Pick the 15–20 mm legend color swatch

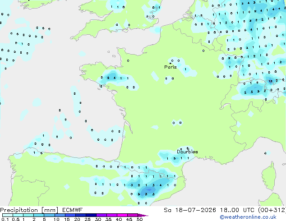click(70, 215)
